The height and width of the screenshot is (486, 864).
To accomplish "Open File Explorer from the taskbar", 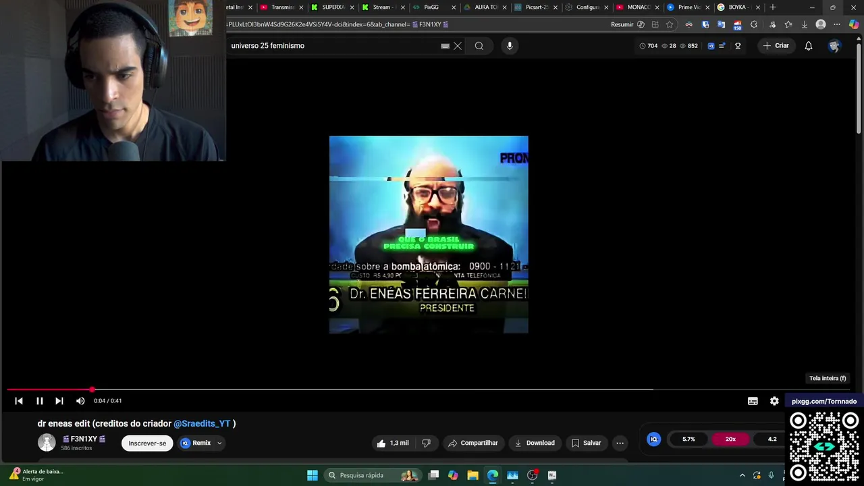I will 473,475.
